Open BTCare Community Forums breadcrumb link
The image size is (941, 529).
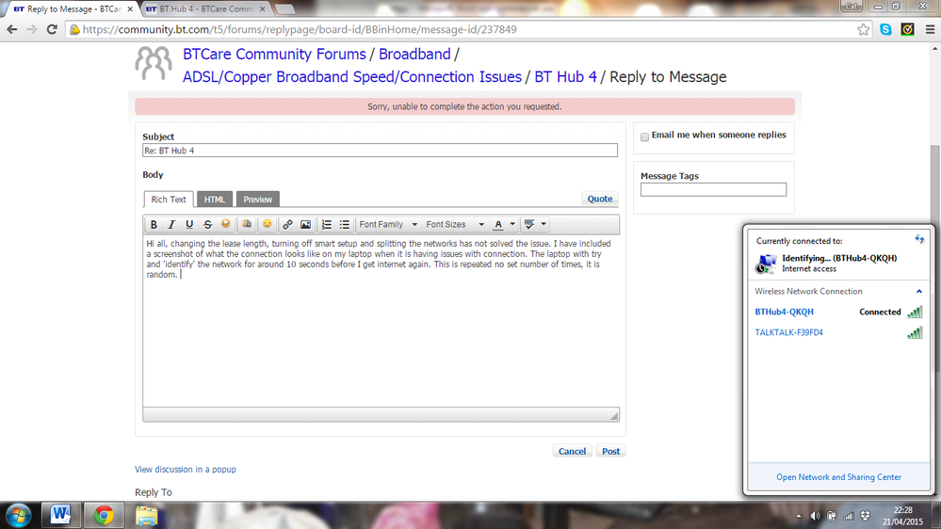pyautogui.click(x=274, y=54)
